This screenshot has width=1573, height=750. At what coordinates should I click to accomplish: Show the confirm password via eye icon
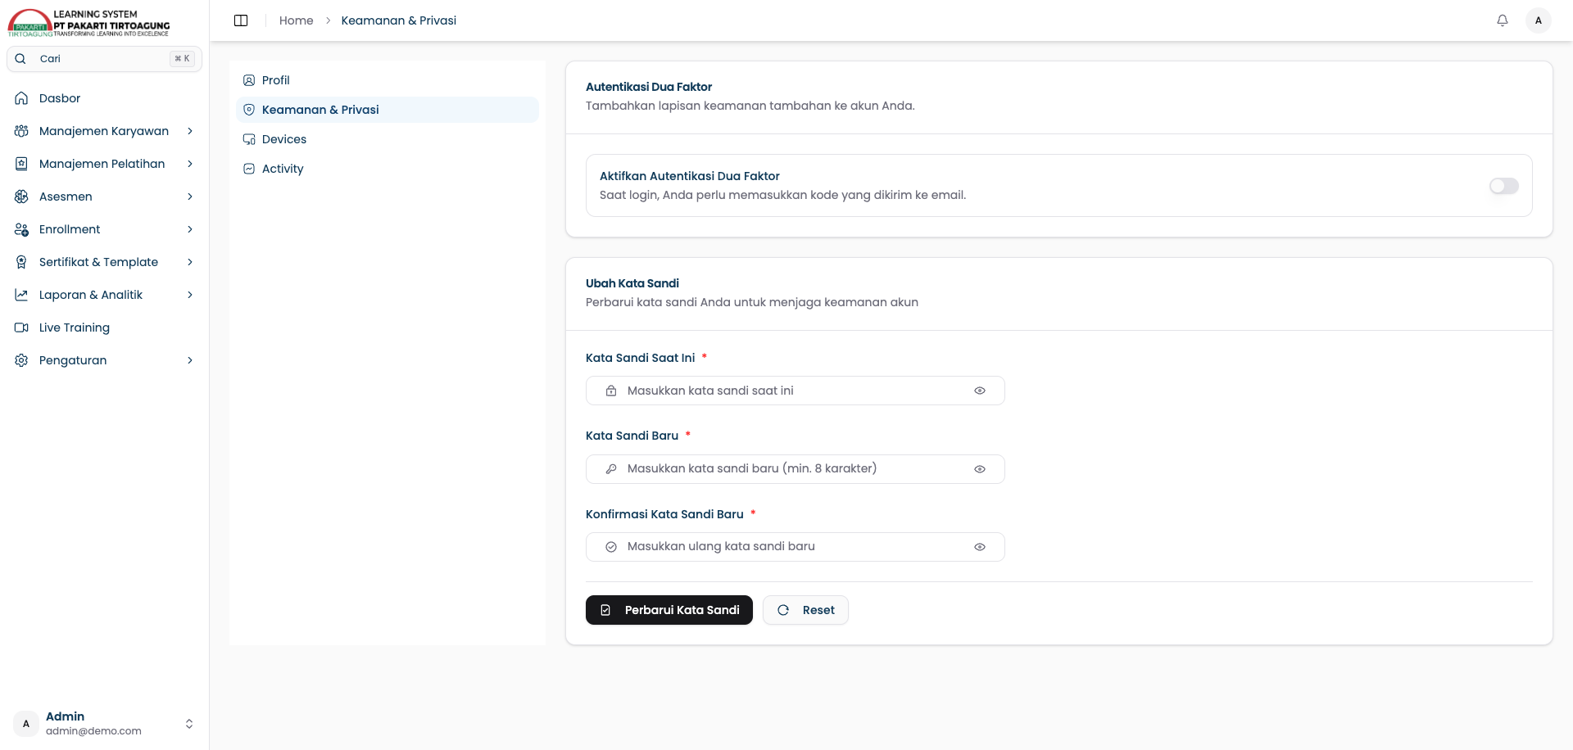[980, 547]
